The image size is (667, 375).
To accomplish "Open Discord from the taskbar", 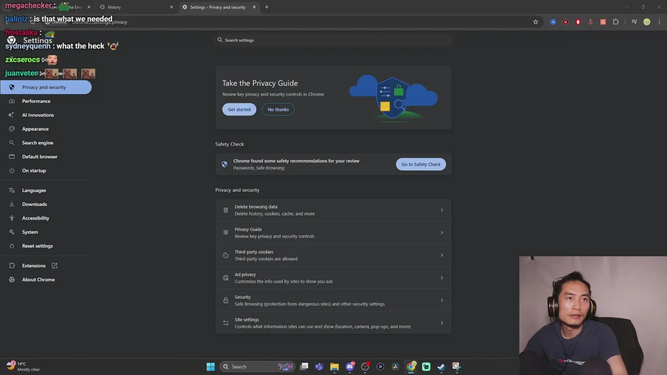I will coord(350,367).
